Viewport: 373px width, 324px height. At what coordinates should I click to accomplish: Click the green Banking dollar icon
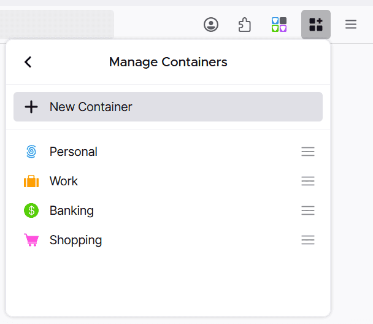tap(31, 210)
